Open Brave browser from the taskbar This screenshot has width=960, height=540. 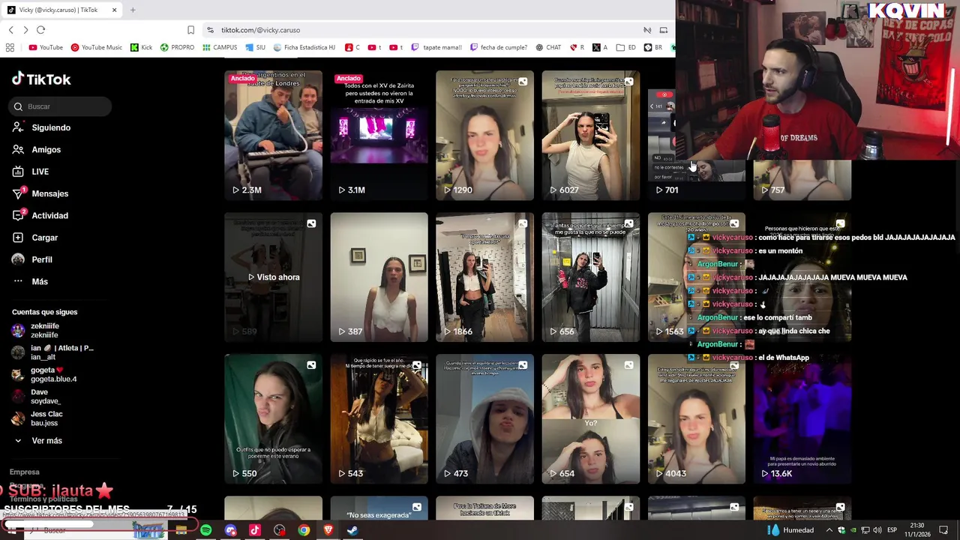coord(328,530)
